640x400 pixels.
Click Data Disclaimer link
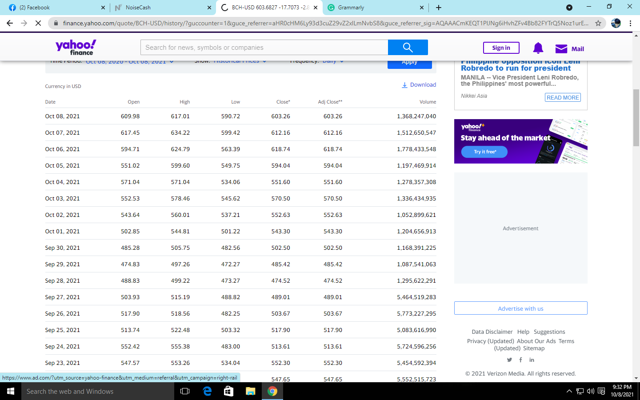point(492,332)
